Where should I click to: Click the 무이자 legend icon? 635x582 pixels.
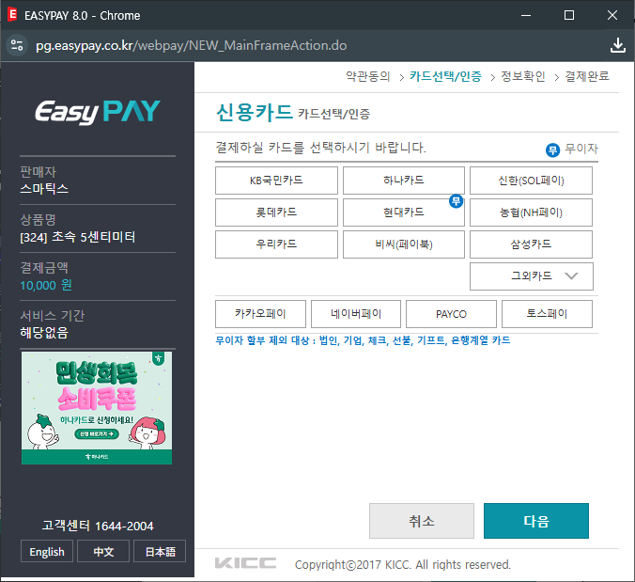pos(552,149)
